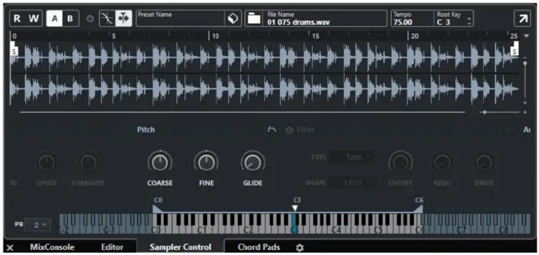Click the filter CUTOFF knob
This screenshot has width=539, height=255.
tap(400, 162)
